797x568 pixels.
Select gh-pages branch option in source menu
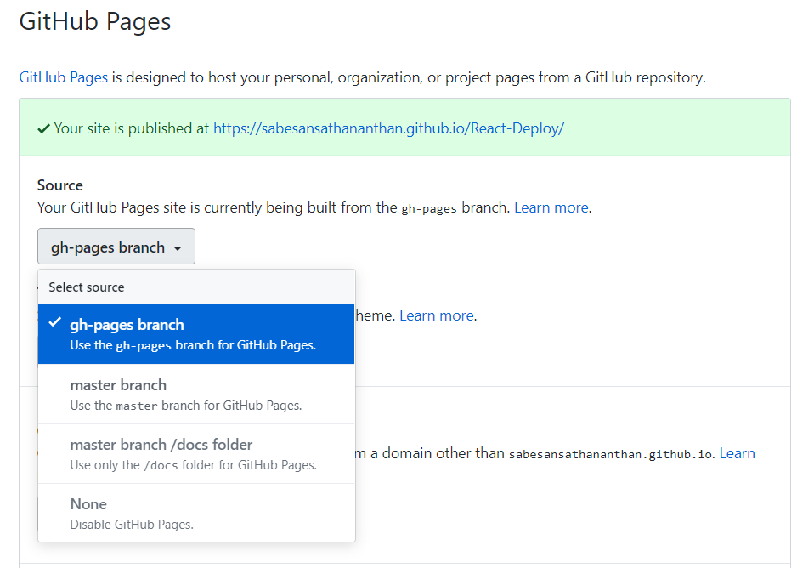[x=196, y=334]
